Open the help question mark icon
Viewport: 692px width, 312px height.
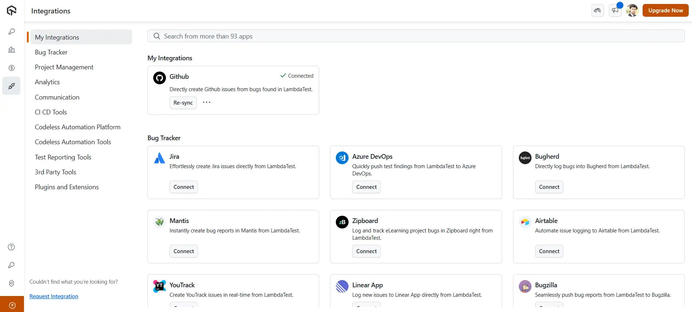[12, 247]
